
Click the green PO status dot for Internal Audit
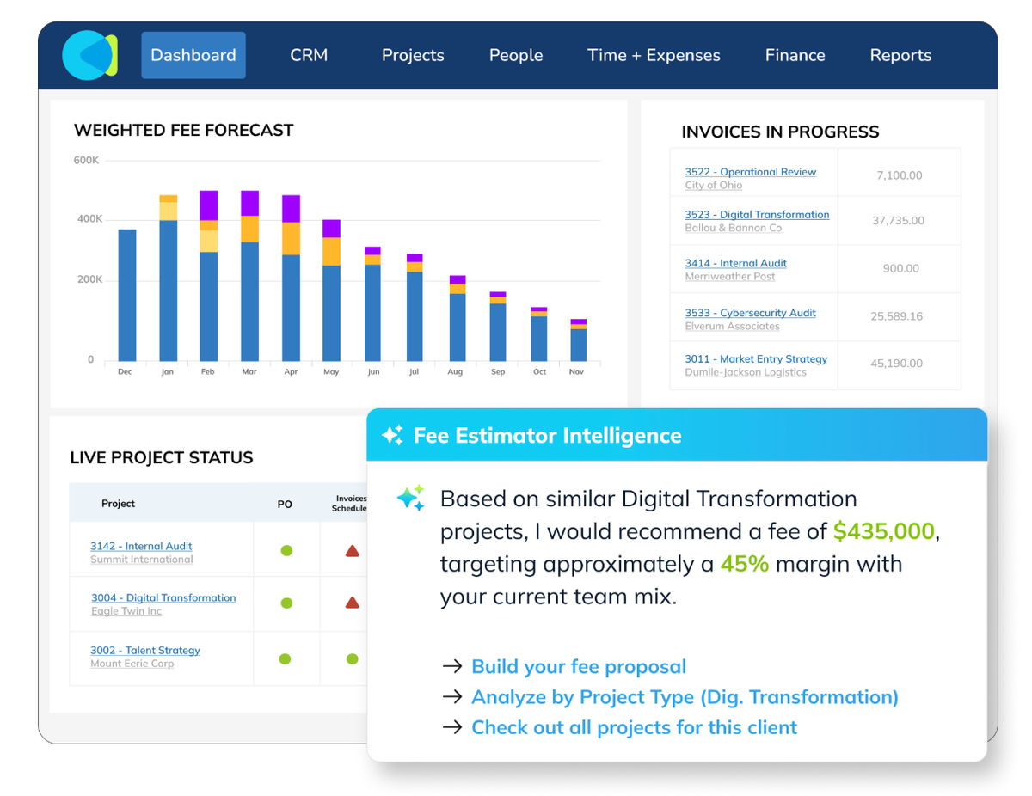pyautogui.click(x=286, y=550)
